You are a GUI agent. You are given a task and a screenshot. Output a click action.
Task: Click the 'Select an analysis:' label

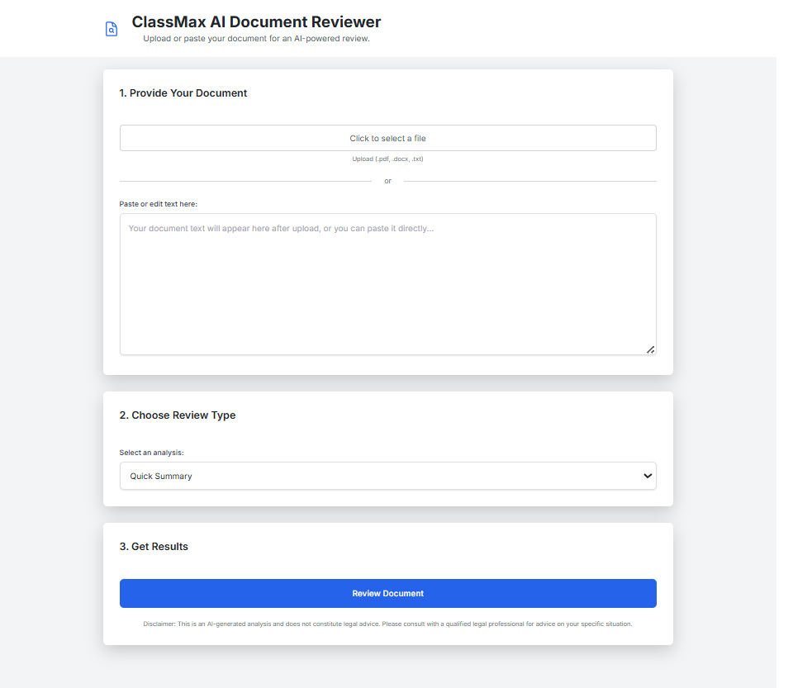pyautogui.click(x=152, y=453)
